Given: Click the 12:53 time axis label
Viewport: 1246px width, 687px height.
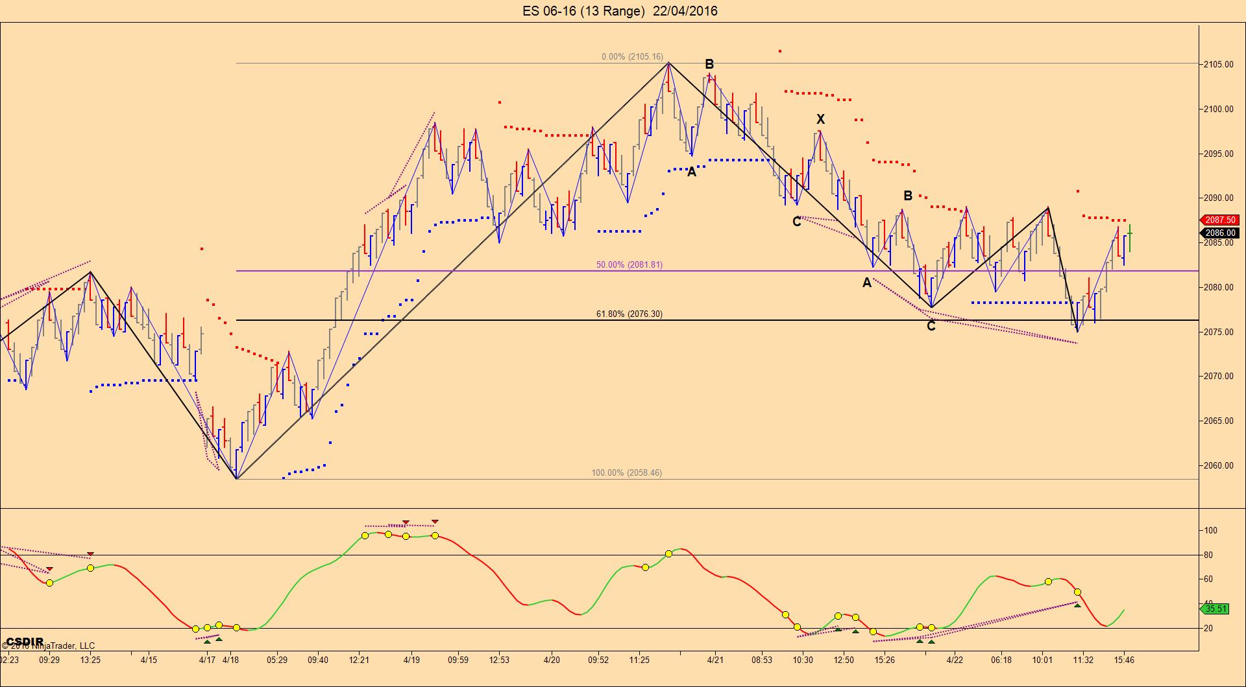Looking at the screenshot, I should (x=499, y=660).
